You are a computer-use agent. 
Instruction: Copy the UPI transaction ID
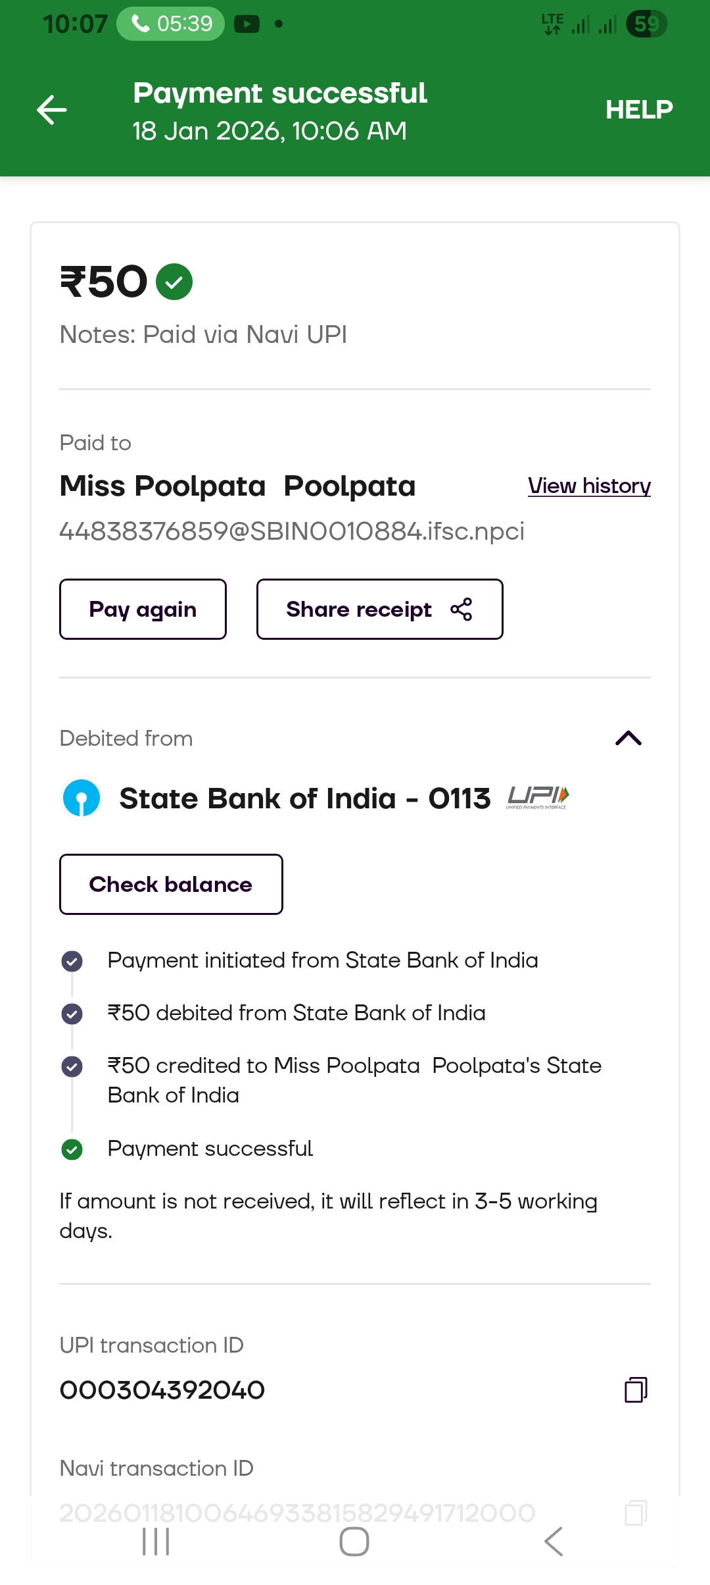click(x=635, y=1390)
